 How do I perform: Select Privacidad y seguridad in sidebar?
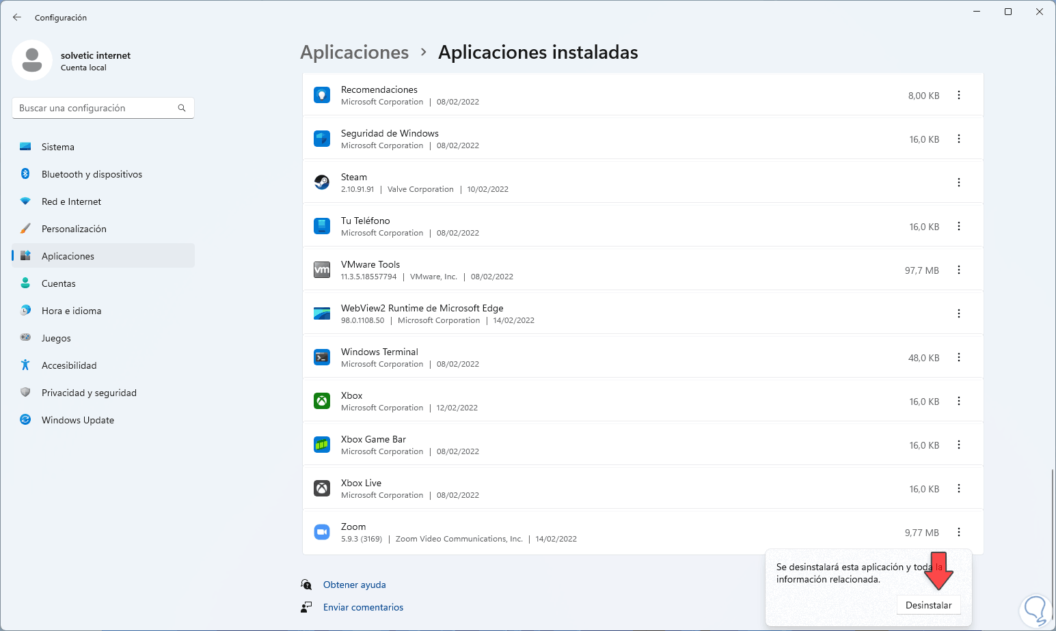(x=89, y=393)
